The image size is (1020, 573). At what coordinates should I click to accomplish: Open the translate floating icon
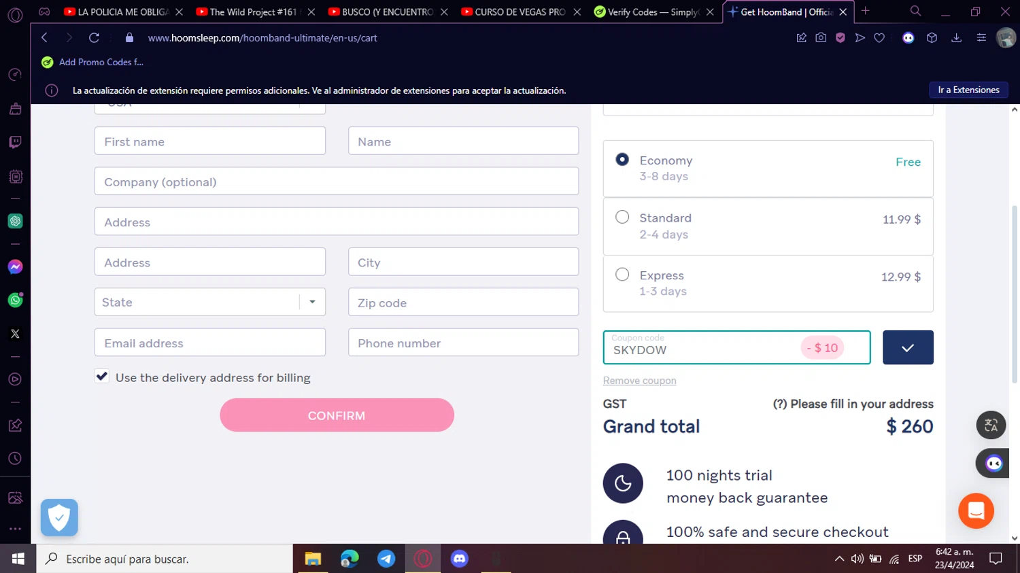point(991,426)
